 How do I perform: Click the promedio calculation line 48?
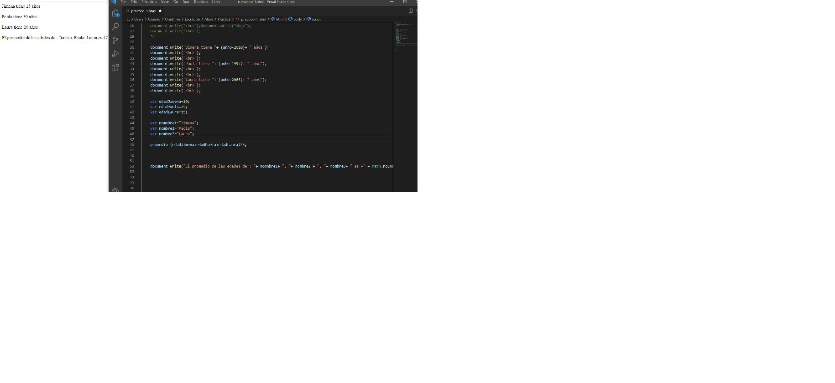tap(198, 144)
